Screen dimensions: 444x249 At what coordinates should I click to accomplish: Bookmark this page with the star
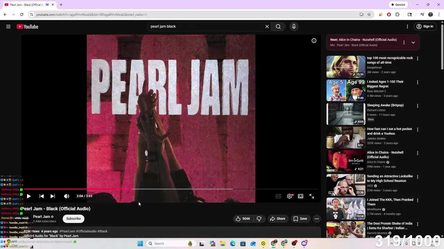tap(369, 15)
